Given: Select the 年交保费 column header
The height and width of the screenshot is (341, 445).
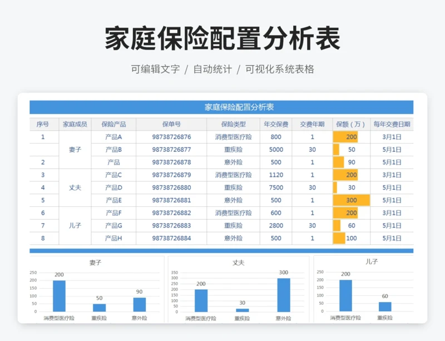Looking at the screenshot, I should pyautogui.click(x=276, y=125).
